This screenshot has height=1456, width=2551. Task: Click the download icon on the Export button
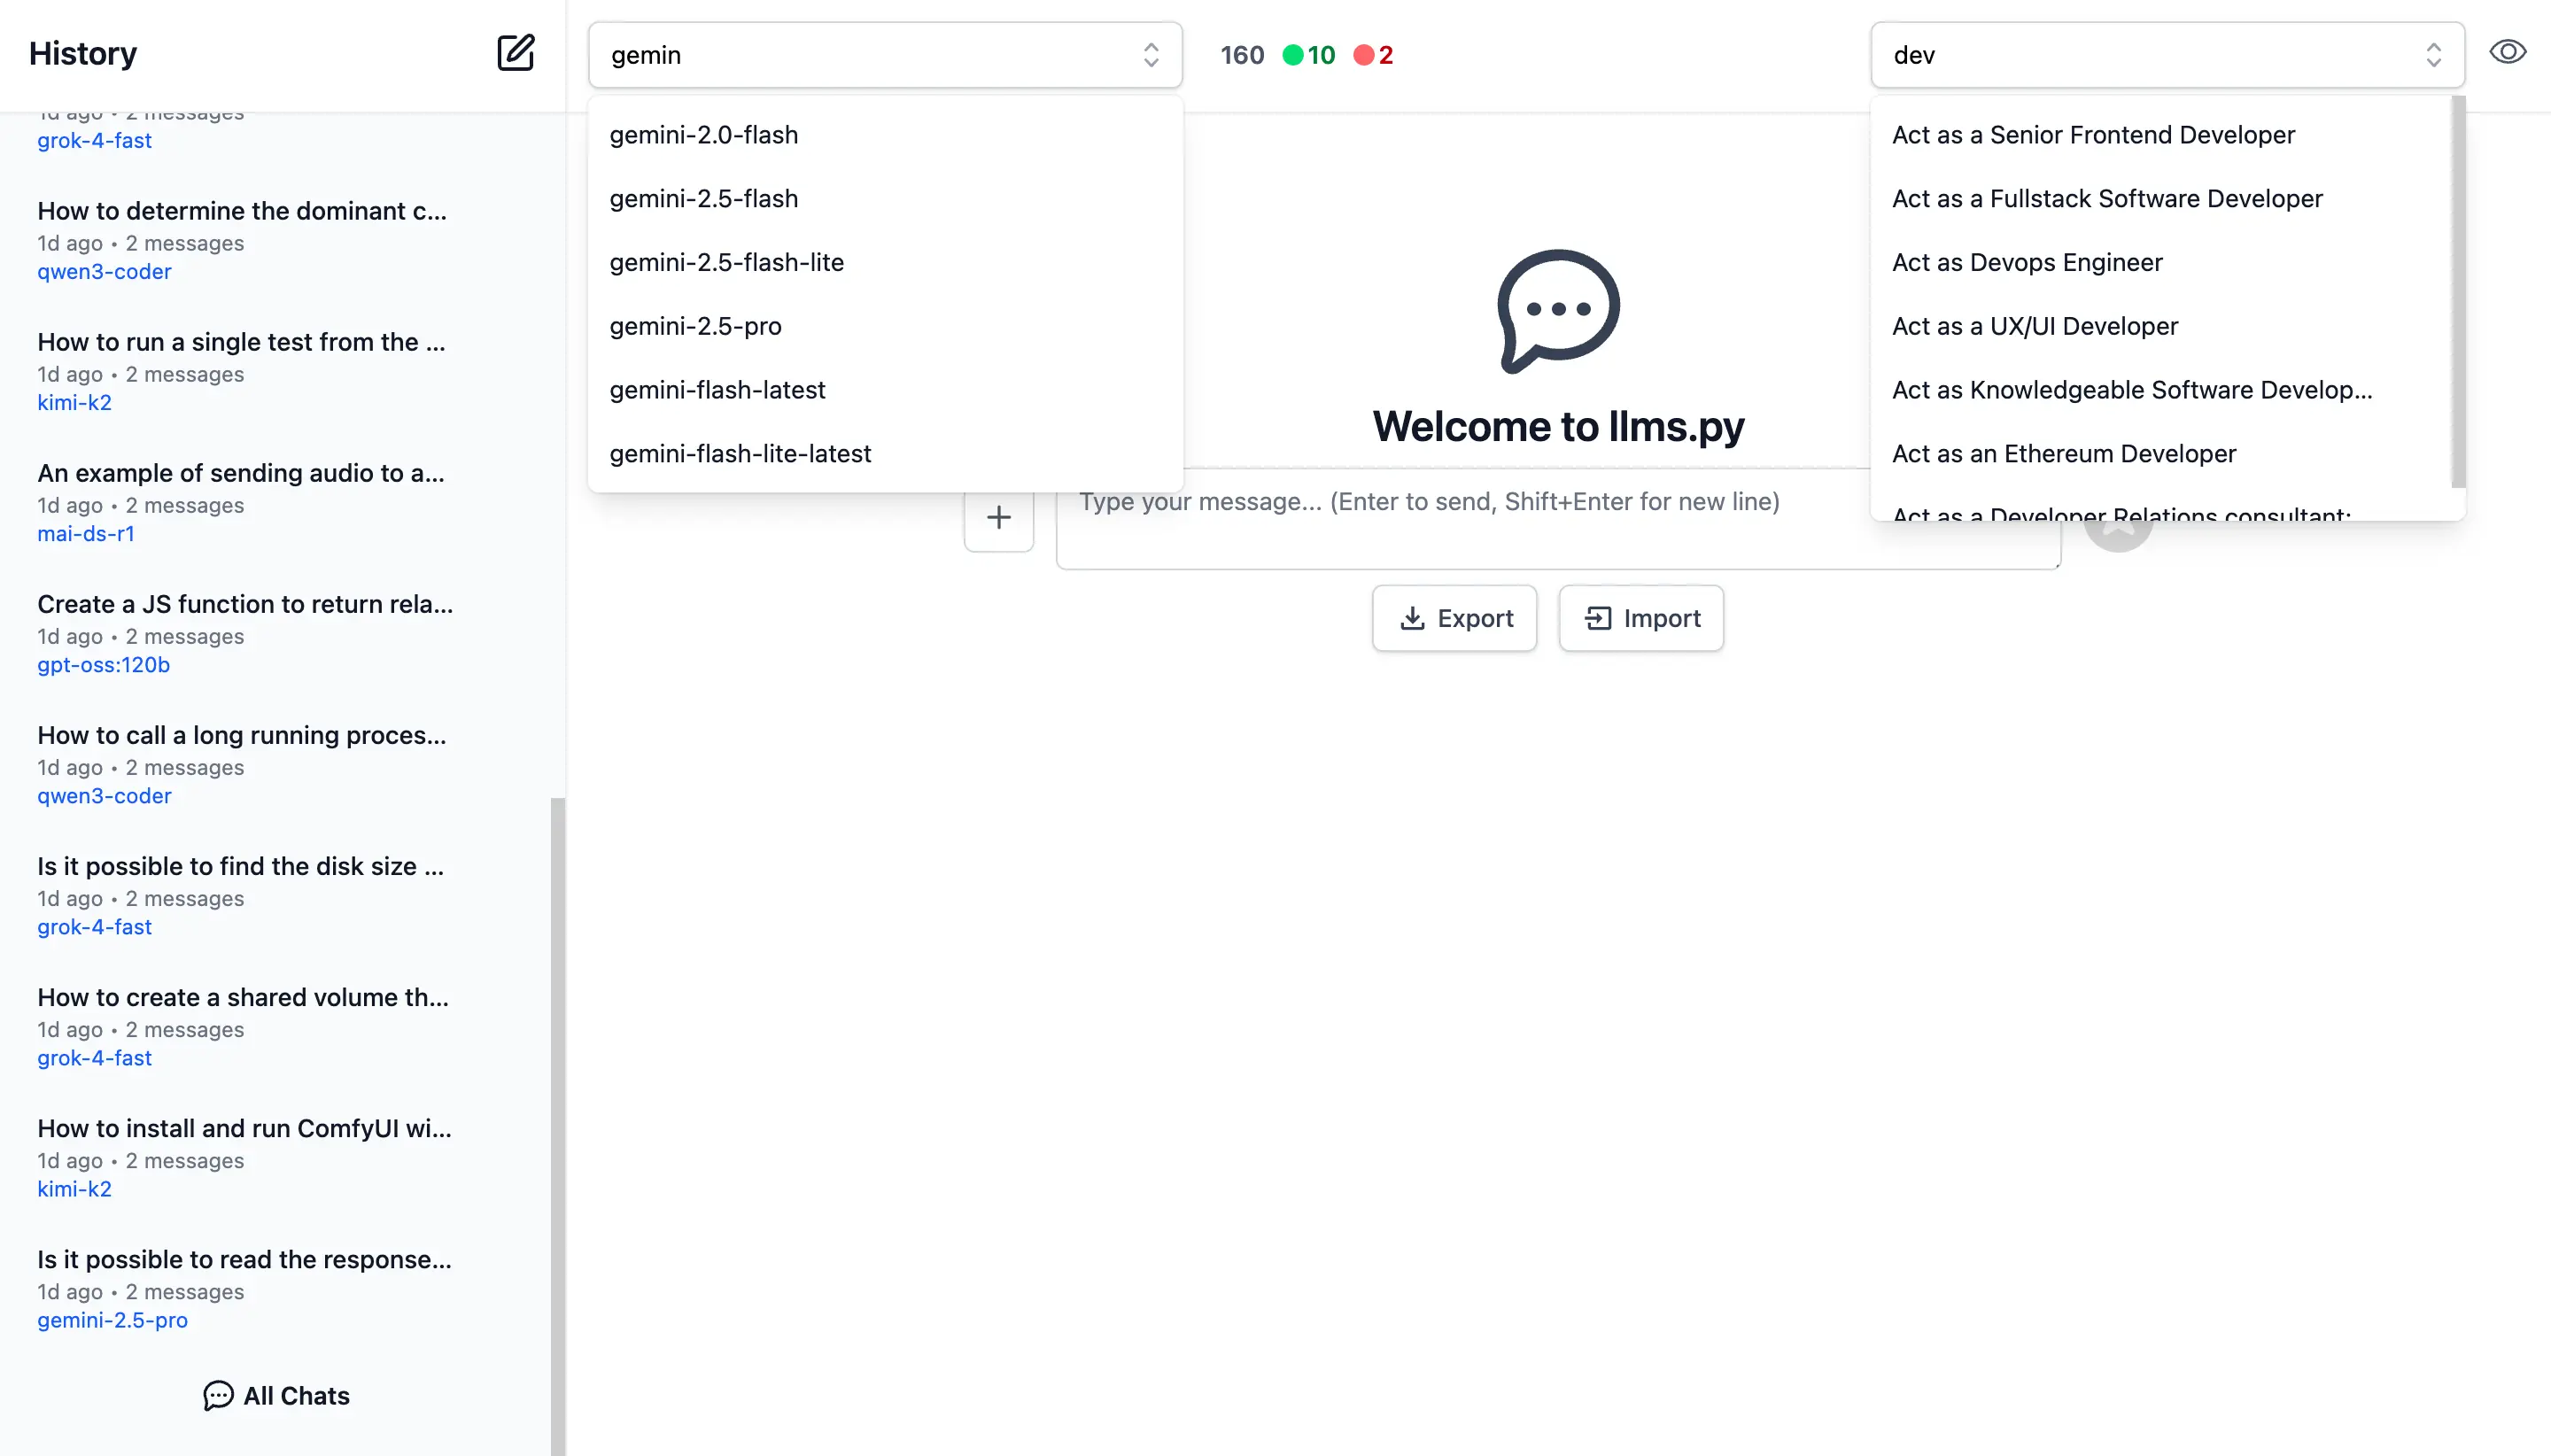[1412, 618]
